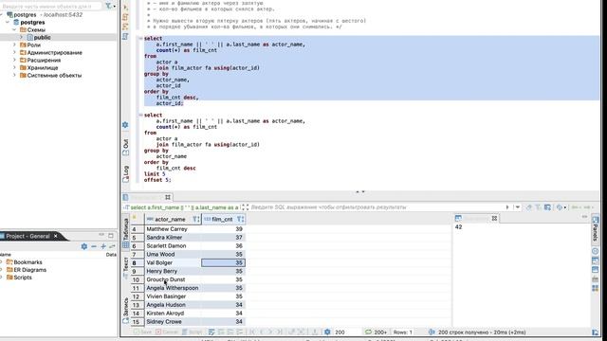Collapse the second select statement fold marker
The image size is (607, 341).
(140, 115)
